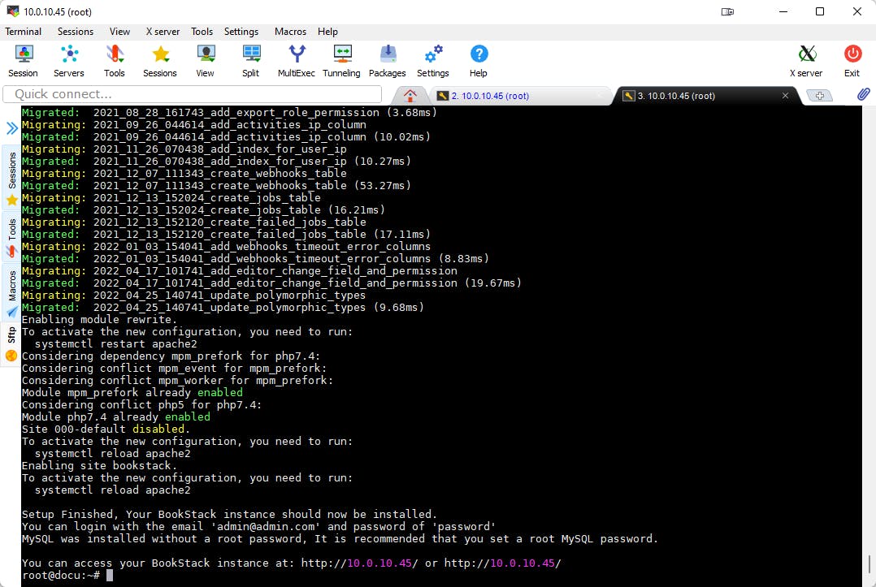Open the Tools toolbar icon
876x587 pixels.
point(114,61)
